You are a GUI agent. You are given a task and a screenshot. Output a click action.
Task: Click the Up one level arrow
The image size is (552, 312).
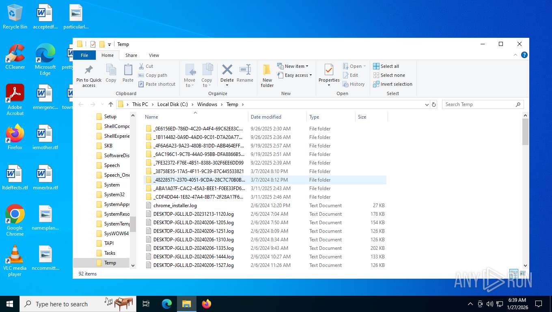111,104
